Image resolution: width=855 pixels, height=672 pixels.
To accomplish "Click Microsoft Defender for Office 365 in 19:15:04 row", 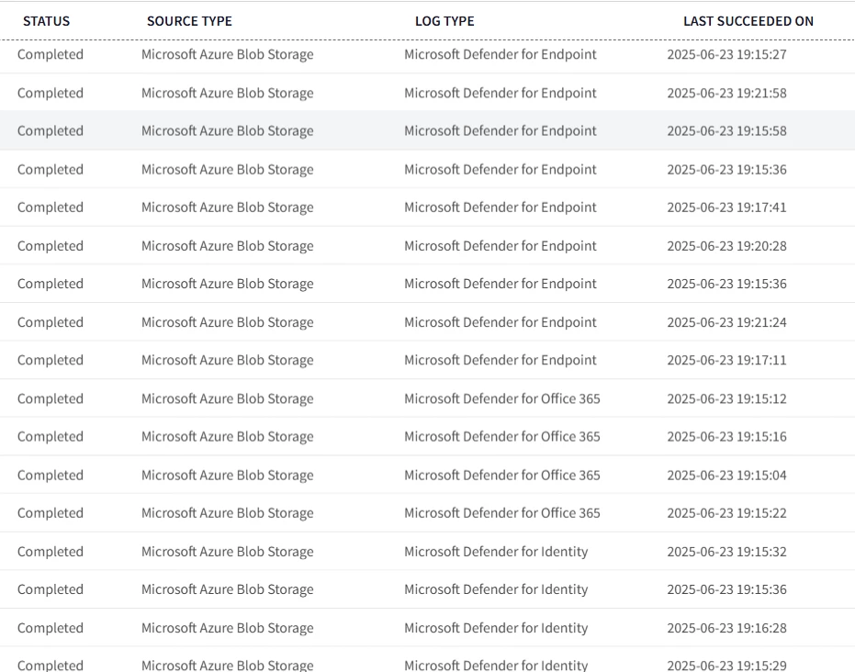I will [x=501, y=476].
